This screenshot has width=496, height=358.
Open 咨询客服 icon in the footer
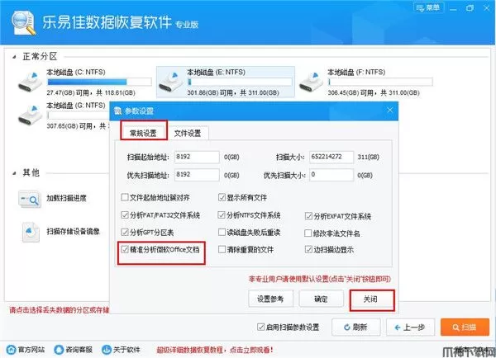pos(59,350)
